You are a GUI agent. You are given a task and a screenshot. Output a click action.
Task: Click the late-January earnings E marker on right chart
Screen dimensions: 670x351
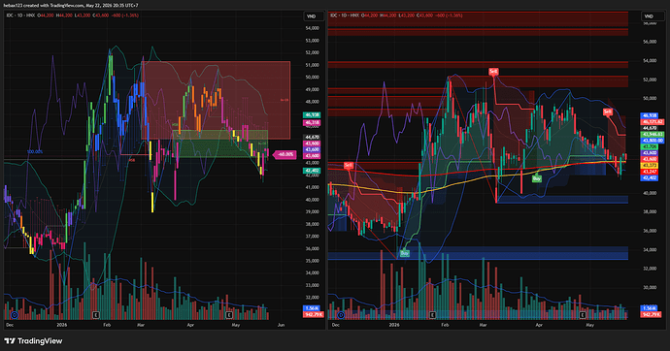(x=432, y=315)
